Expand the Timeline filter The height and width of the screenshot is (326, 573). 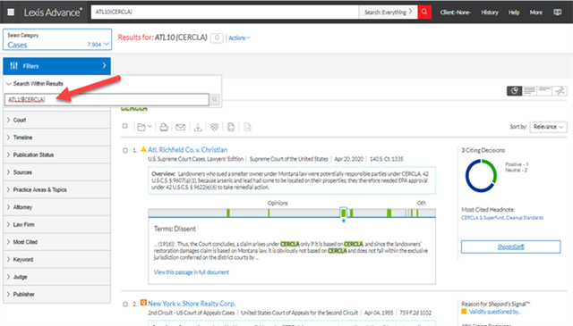(56, 138)
